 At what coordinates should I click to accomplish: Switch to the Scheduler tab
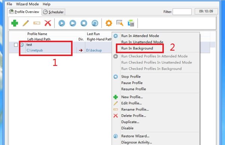click(x=54, y=12)
